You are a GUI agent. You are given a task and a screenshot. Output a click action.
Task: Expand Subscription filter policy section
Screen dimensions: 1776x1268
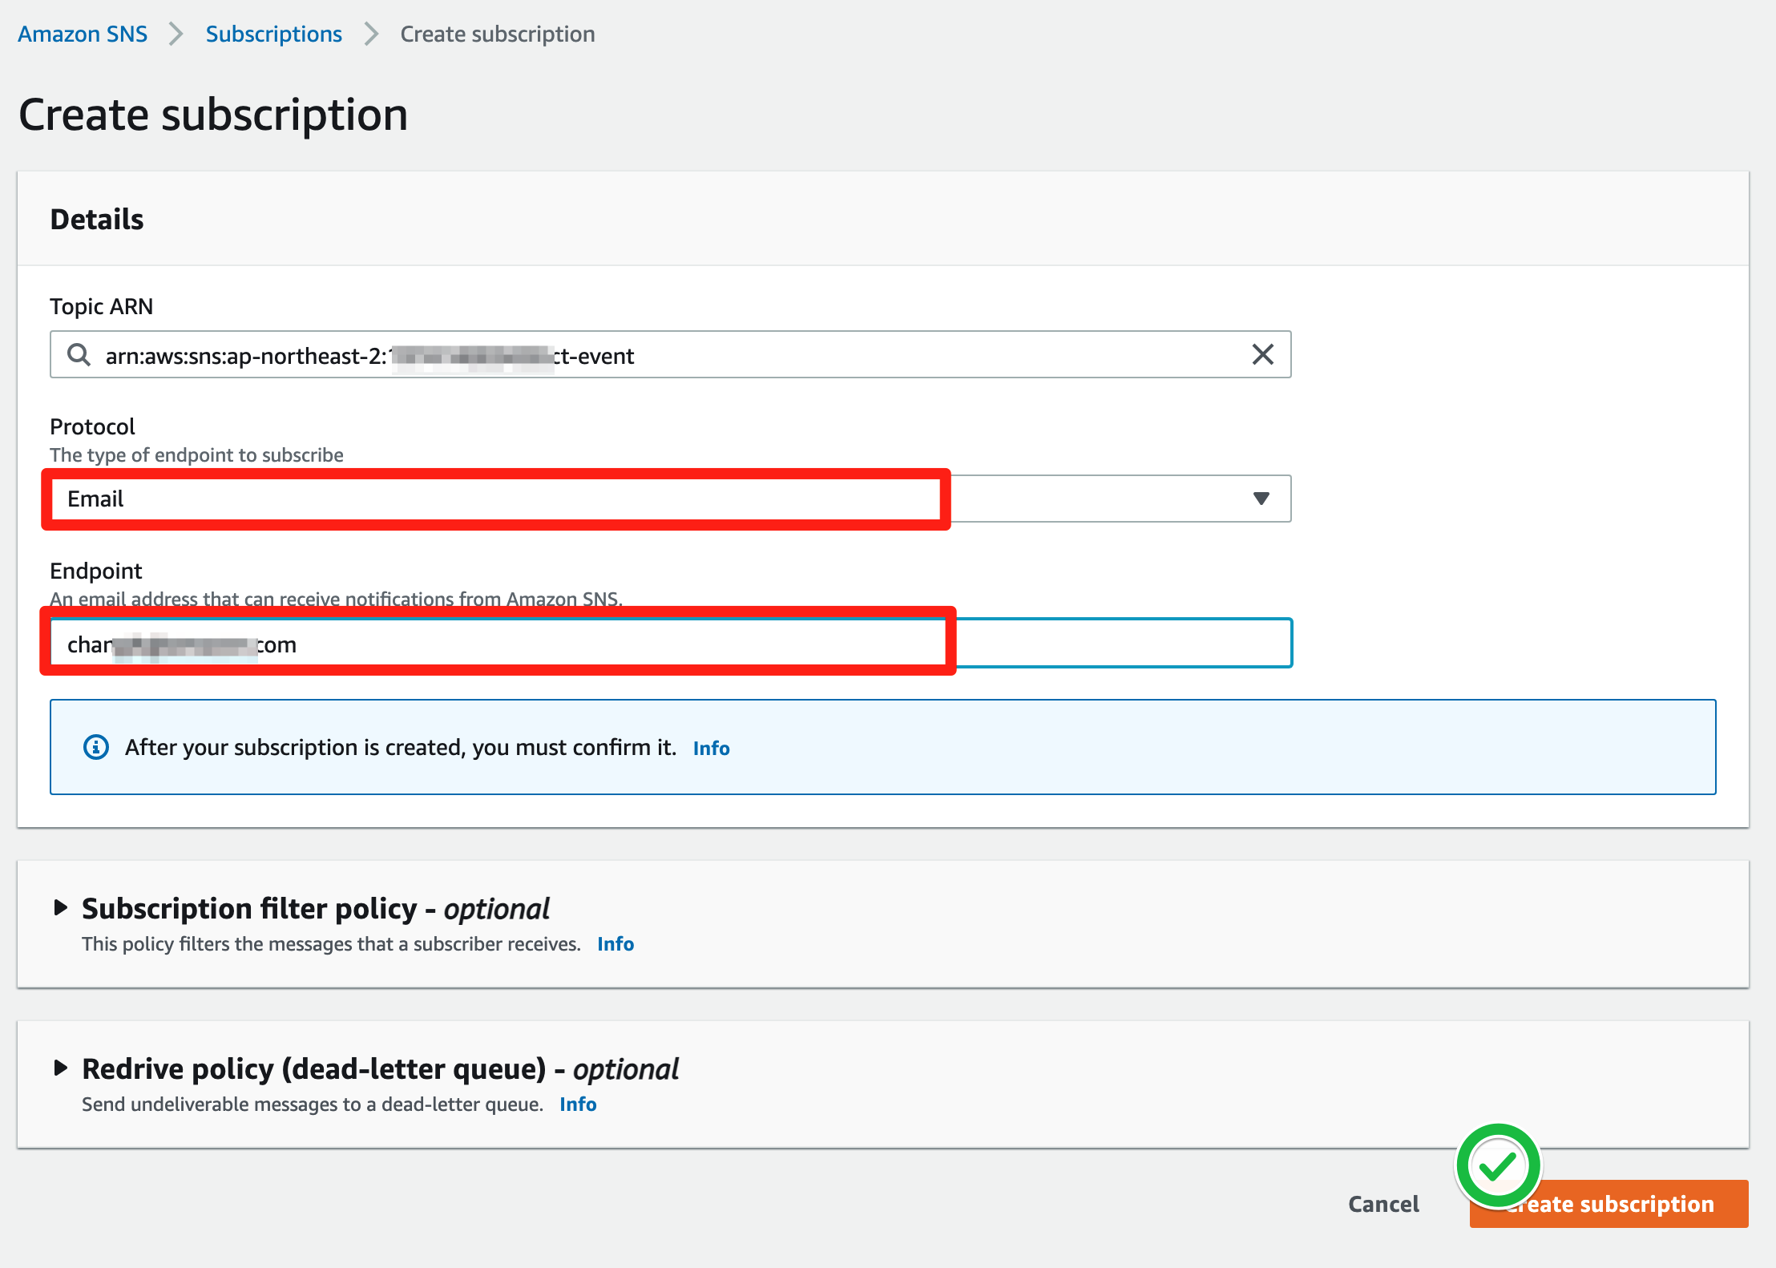coord(60,907)
